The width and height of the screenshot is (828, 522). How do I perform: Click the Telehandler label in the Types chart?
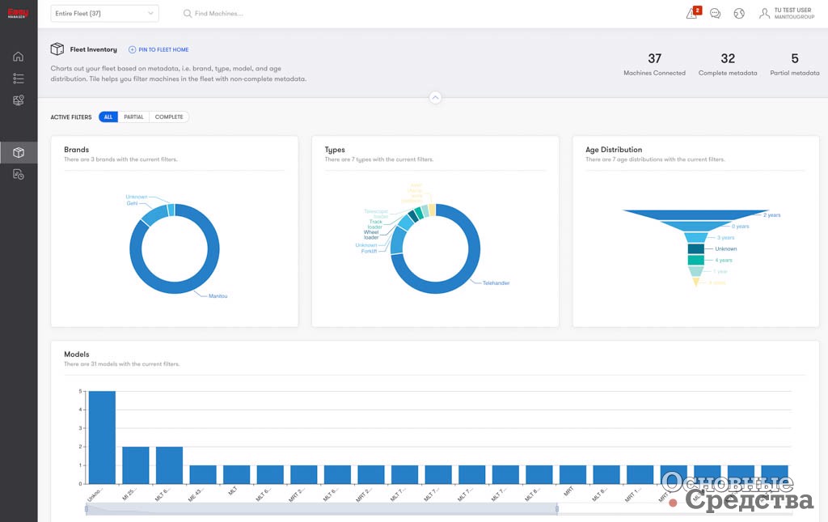(496, 283)
